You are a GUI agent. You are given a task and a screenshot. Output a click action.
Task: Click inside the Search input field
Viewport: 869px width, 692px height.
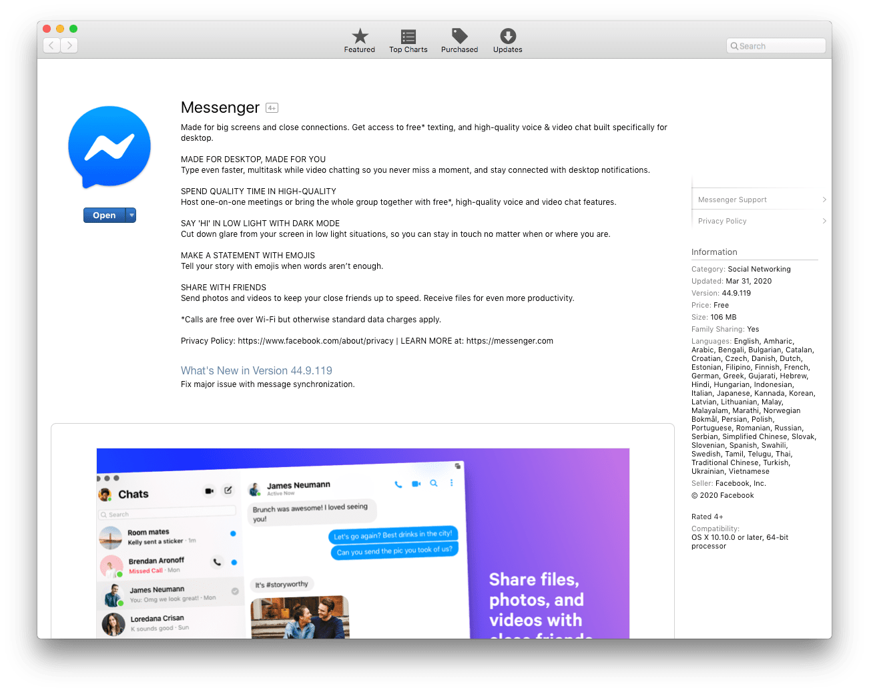coord(776,46)
